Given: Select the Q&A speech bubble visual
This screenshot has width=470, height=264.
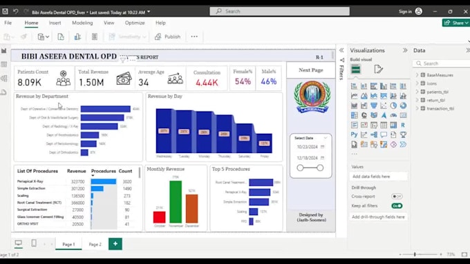Looking at the screenshot, I should pyautogui.click(x=384, y=135).
